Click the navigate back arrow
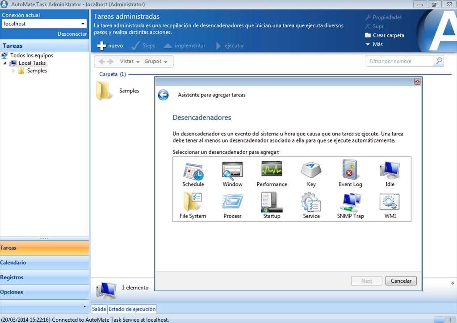The height and width of the screenshot is (323, 457). tap(102, 62)
